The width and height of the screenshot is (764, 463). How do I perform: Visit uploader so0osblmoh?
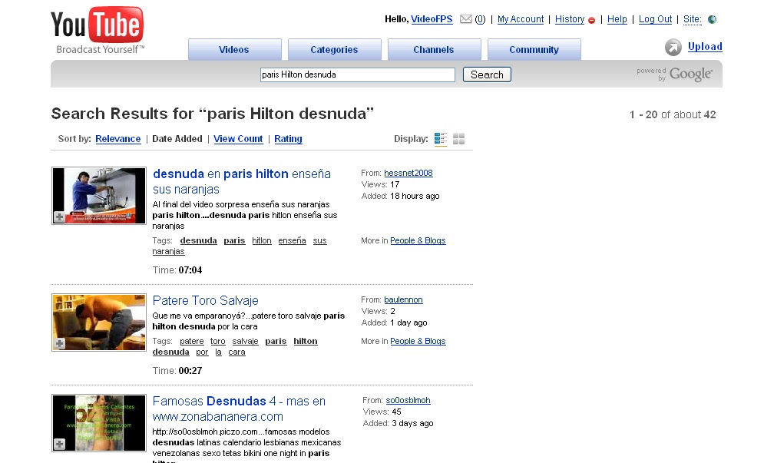pos(408,400)
